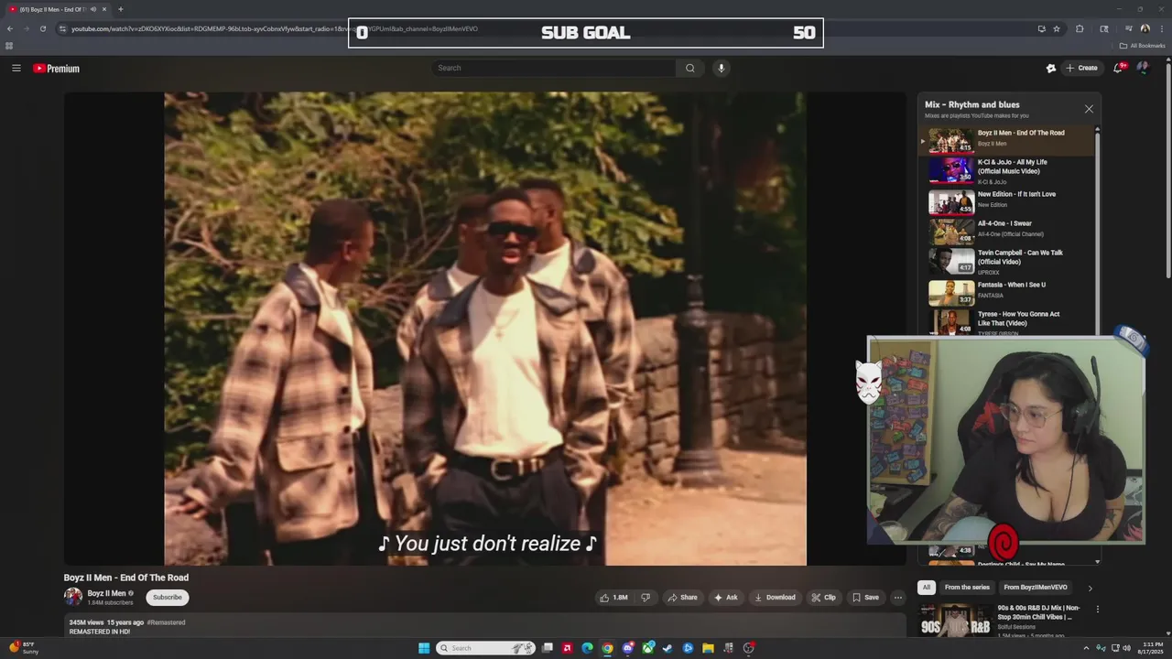Click the sparkle icon beside the Create button
Screen dimensions: 1172x659
1051,68
